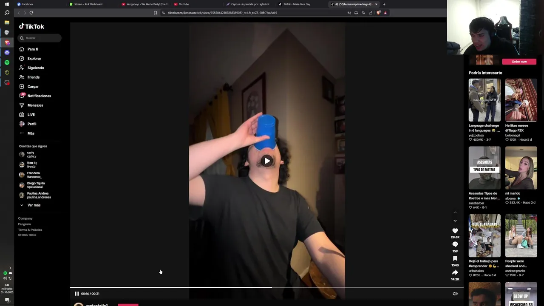Like the video via heart icon

[x=455, y=231]
